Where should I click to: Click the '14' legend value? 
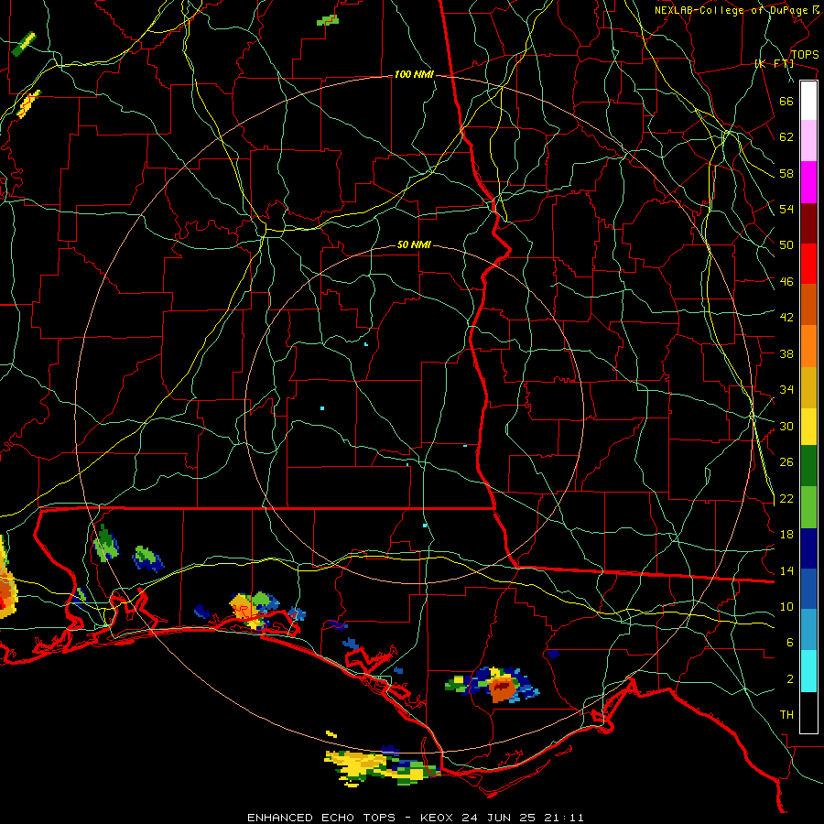pos(786,570)
